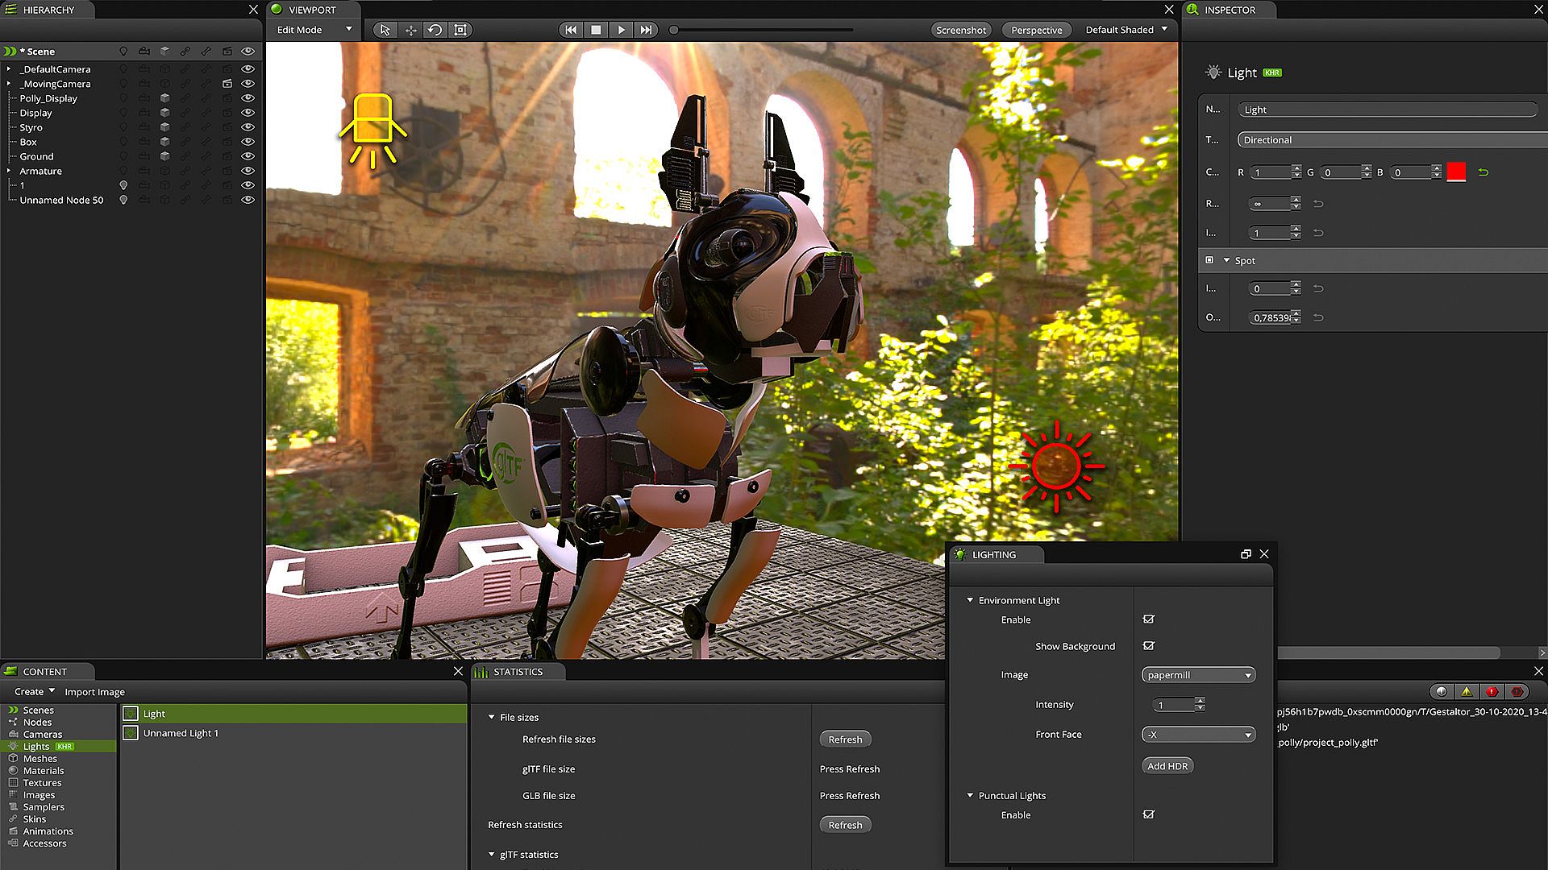The image size is (1548, 870).
Task: Open the Create menu in Content
Action: [x=34, y=691]
